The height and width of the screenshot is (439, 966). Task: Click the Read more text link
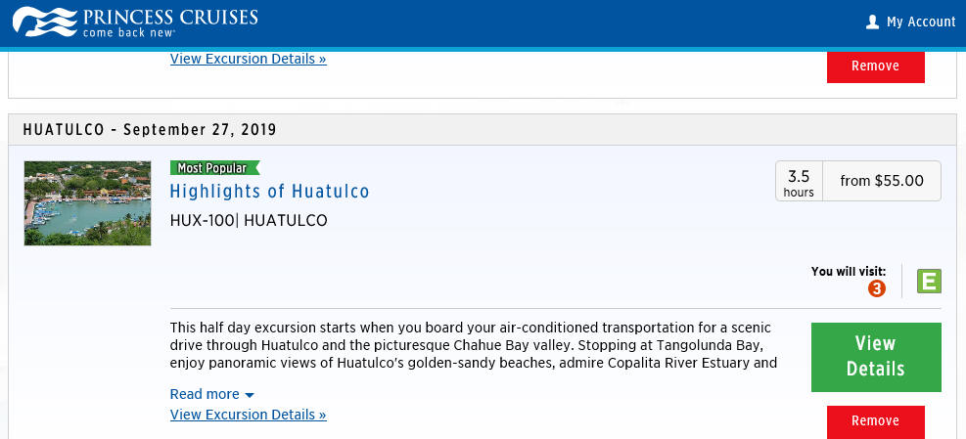[205, 394]
